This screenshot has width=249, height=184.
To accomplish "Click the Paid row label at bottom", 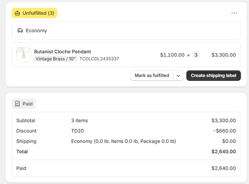I will [21, 168].
